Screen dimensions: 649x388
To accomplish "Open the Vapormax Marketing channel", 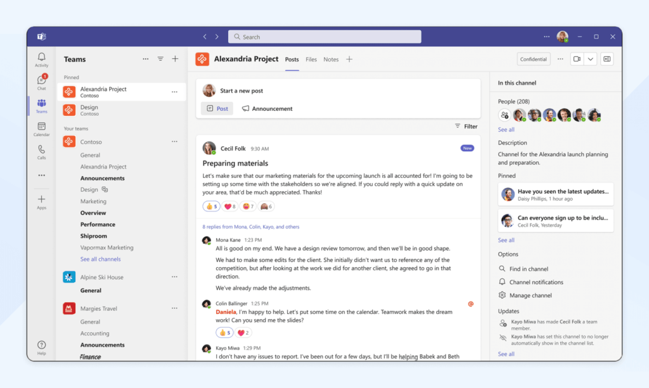I will [106, 247].
